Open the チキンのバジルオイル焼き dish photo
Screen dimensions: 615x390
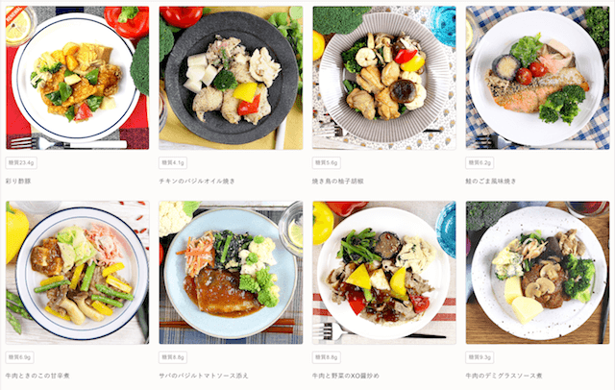click(231, 78)
